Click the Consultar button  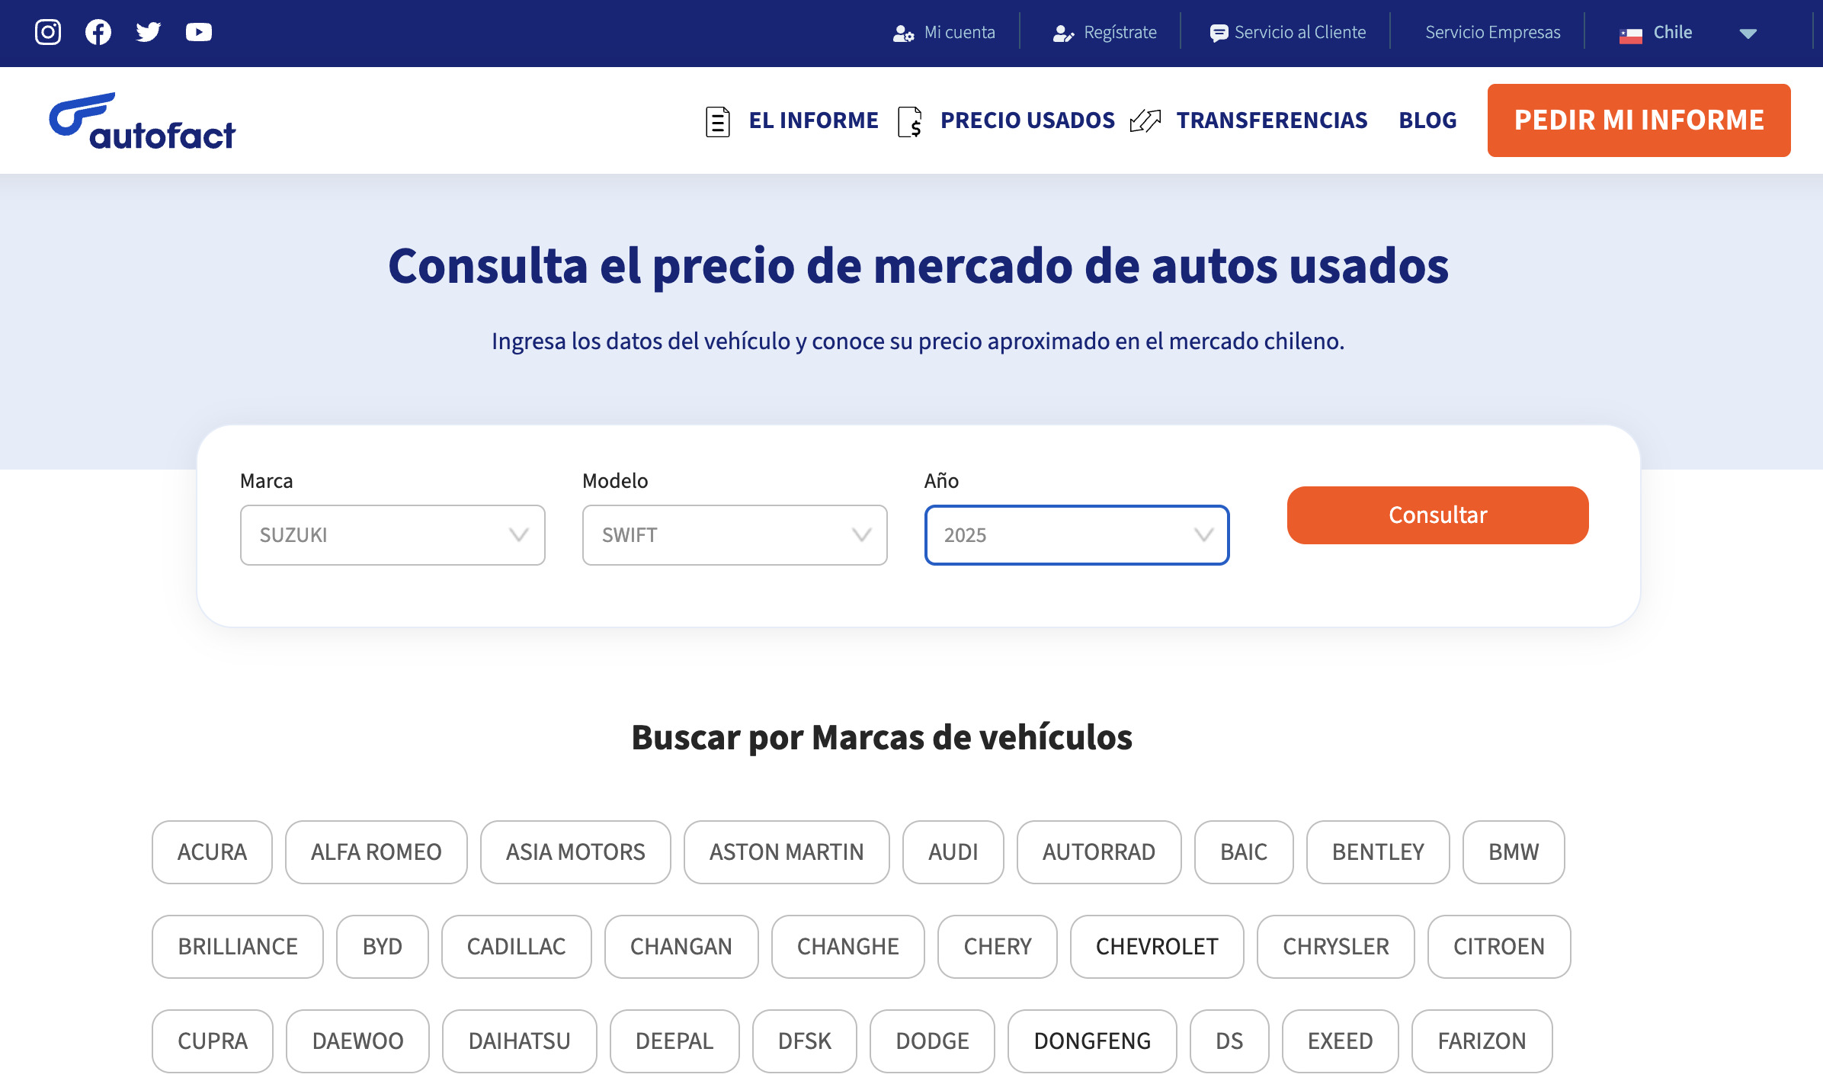(x=1437, y=515)
